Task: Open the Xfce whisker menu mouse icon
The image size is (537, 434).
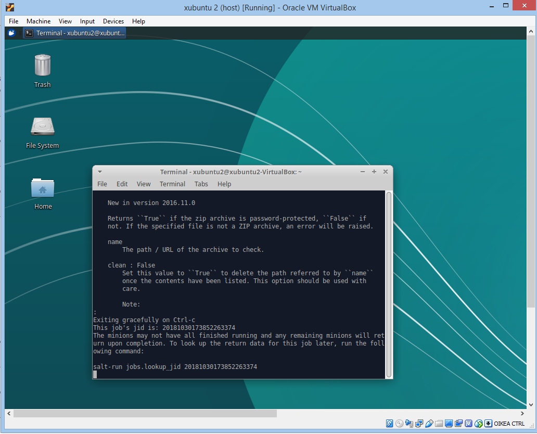Action: point(11,33)
